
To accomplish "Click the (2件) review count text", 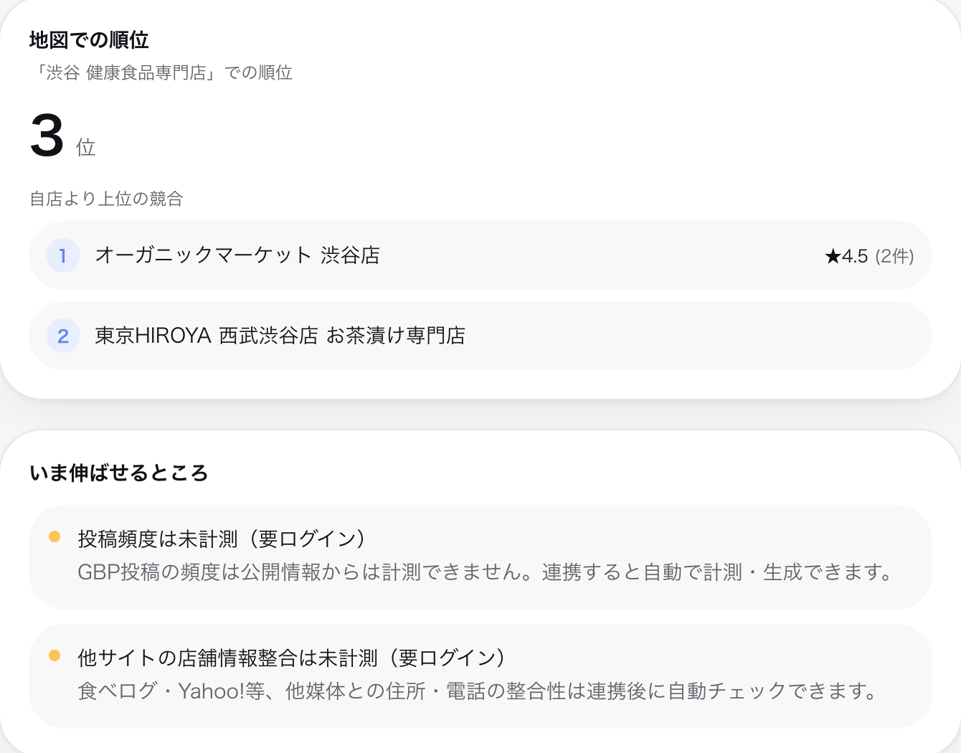I will click(x=894, y=256).
